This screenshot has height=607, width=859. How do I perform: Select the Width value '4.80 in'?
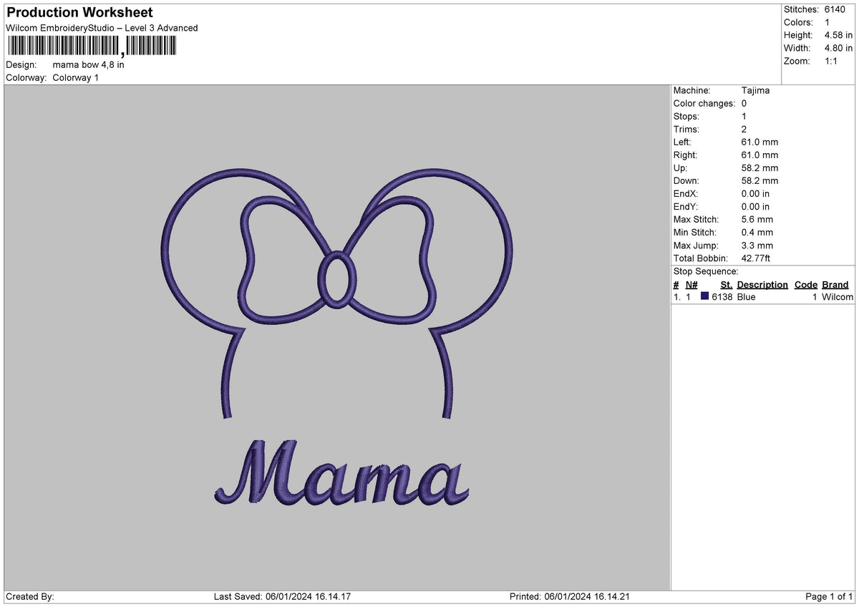coord(838,48)
